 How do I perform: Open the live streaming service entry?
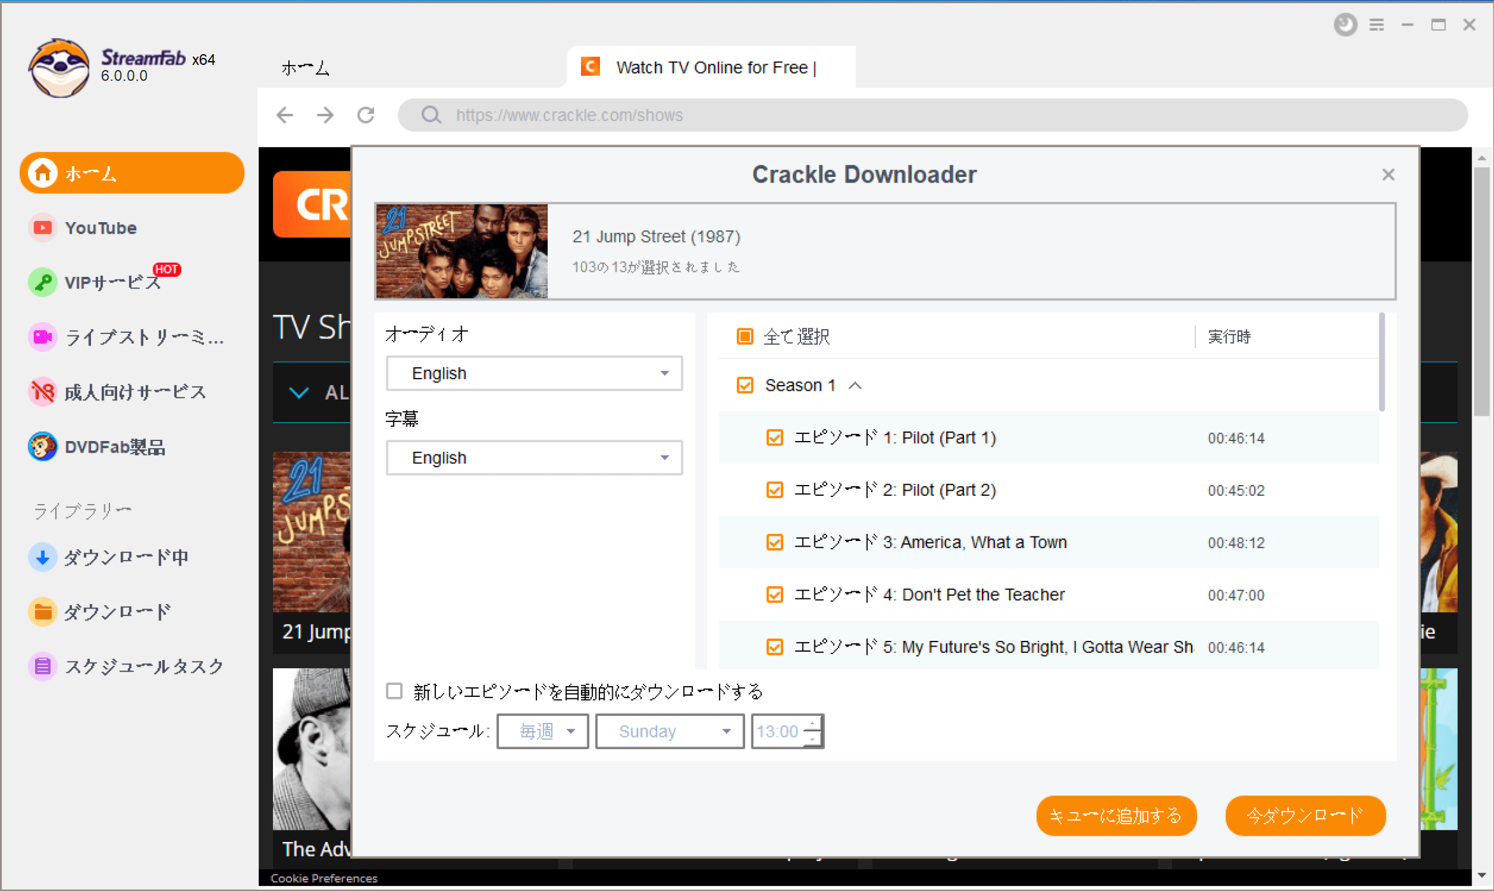tap(126, 337)
